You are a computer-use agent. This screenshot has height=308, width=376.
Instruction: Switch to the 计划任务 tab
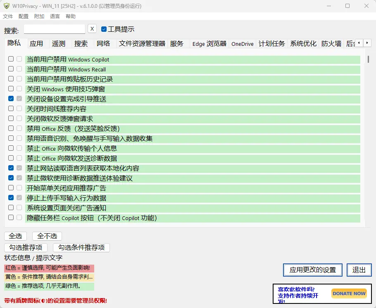272,44
